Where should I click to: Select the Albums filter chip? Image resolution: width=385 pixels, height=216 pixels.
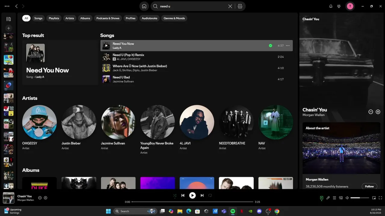click(x=85, y=18)
